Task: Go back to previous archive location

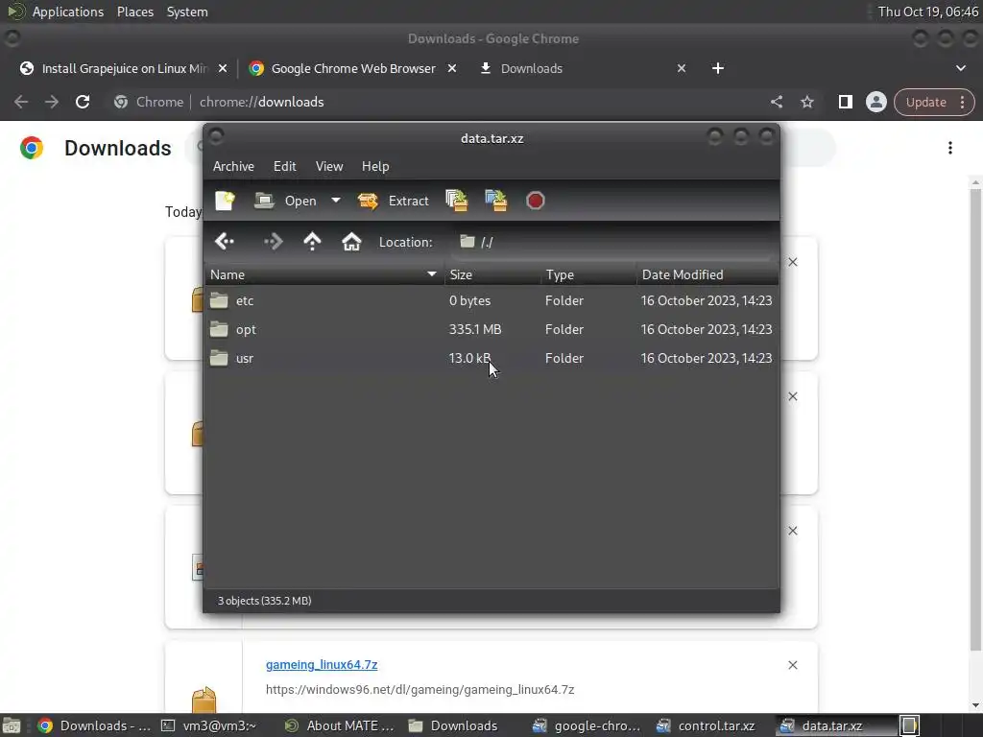Action: point(225,242)
